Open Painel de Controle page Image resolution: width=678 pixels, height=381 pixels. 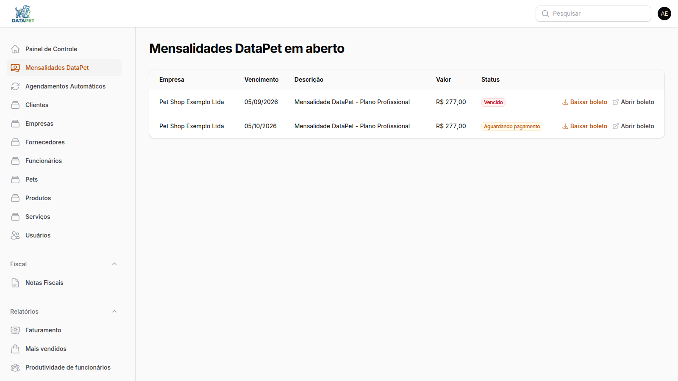[x=64, y=49]
